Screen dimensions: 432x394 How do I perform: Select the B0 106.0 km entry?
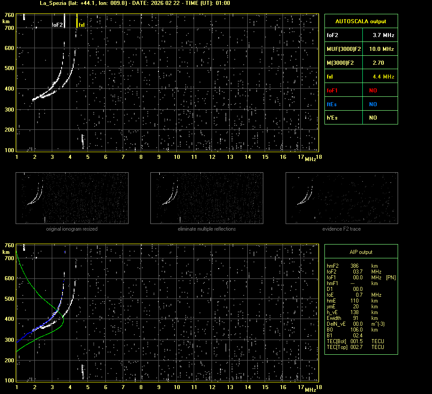(356, 330)
